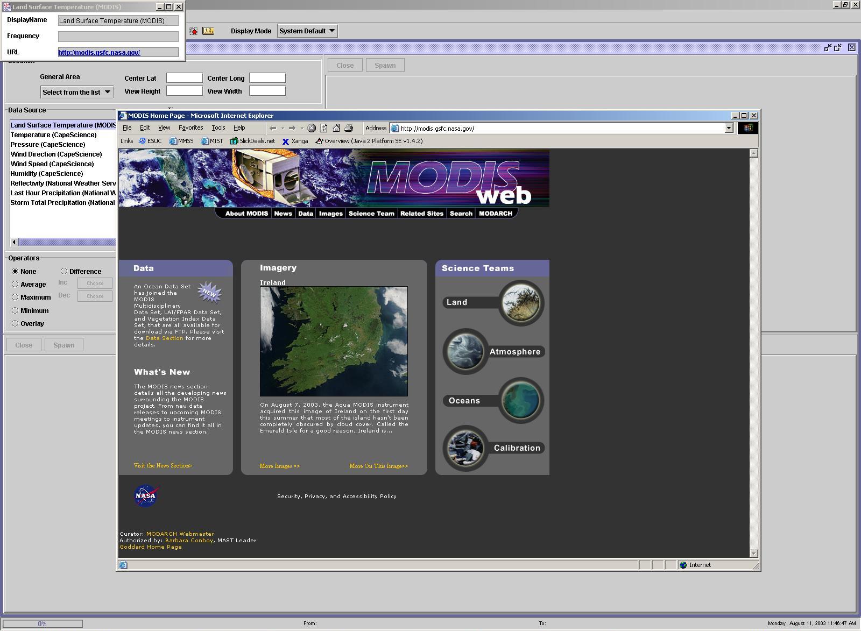Viewport: 861px width, 631px height.
Task: Click the 'Visit the News Section' link
Action: [163, 465]
